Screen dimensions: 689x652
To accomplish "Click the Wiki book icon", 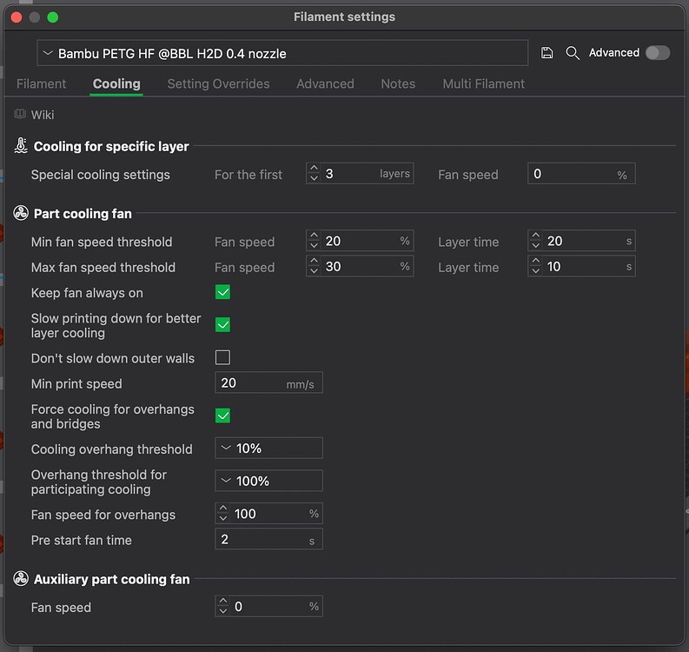I will point(20,114).
